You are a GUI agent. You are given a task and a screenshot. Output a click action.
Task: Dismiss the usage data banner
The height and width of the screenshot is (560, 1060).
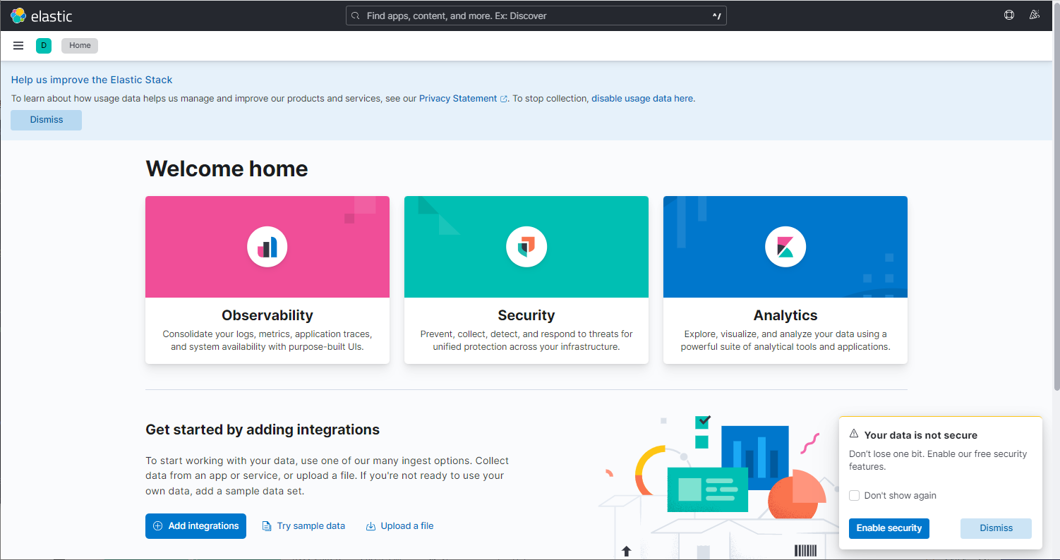[47, 120]
